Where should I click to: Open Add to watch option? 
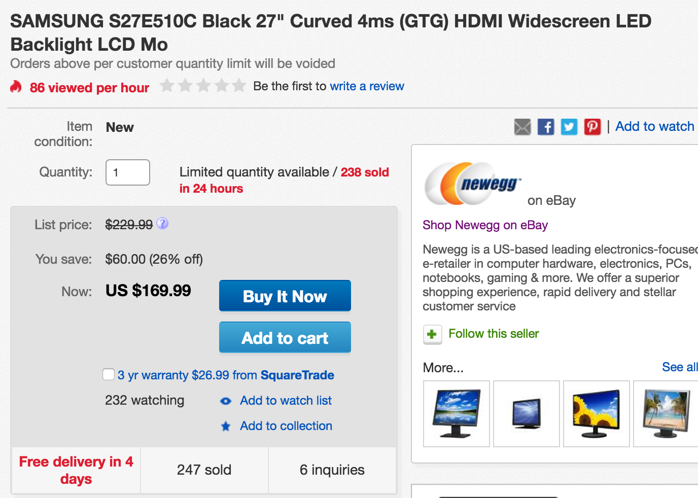(x=654, y=126)
